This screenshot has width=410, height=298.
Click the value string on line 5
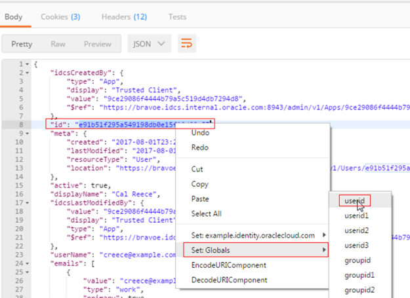[x=173, y=99]
